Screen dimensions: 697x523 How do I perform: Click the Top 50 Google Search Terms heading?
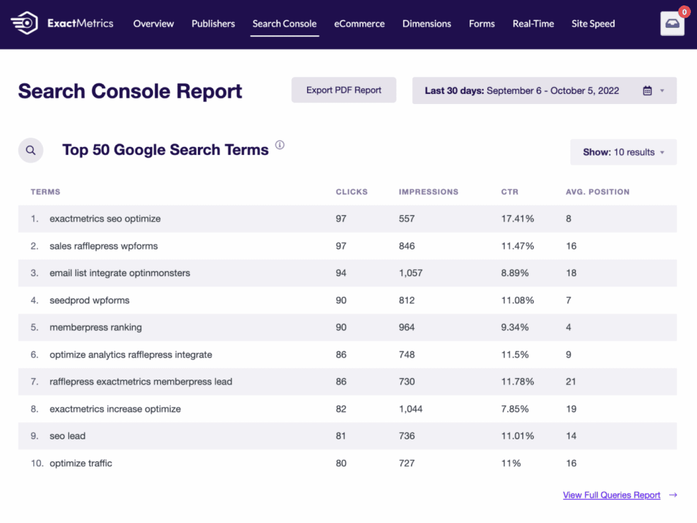165,150
